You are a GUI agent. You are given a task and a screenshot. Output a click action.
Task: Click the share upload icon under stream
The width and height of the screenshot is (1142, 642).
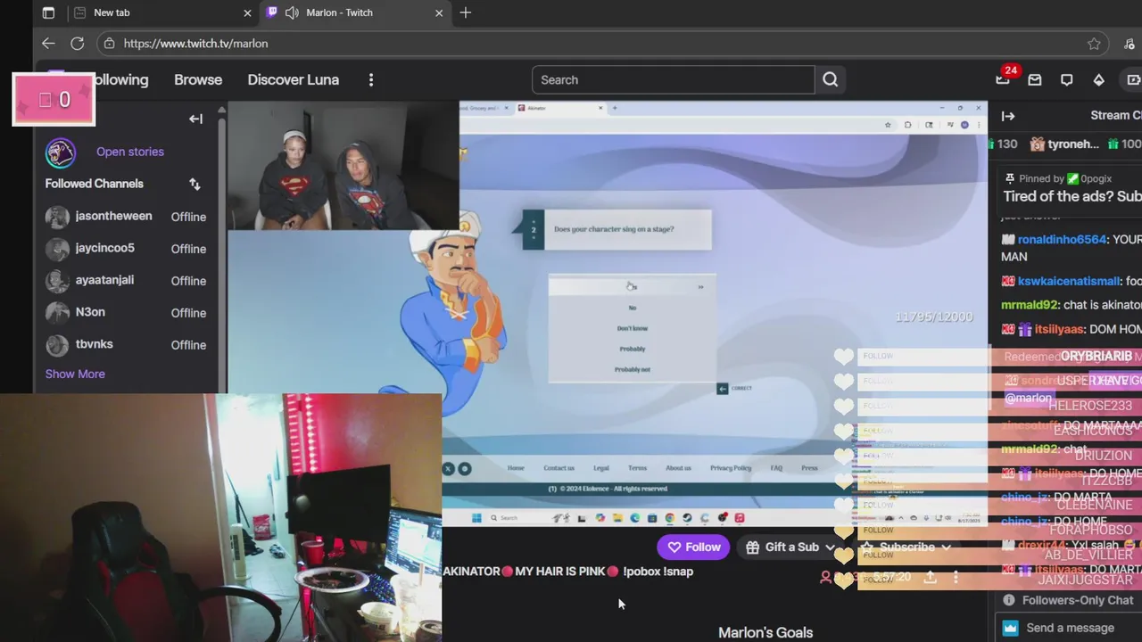tap(930, 577)
